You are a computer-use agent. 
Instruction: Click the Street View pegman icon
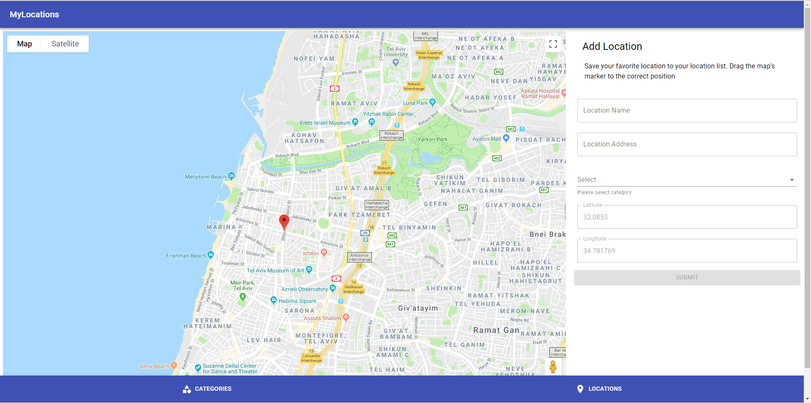pos(553,367)
